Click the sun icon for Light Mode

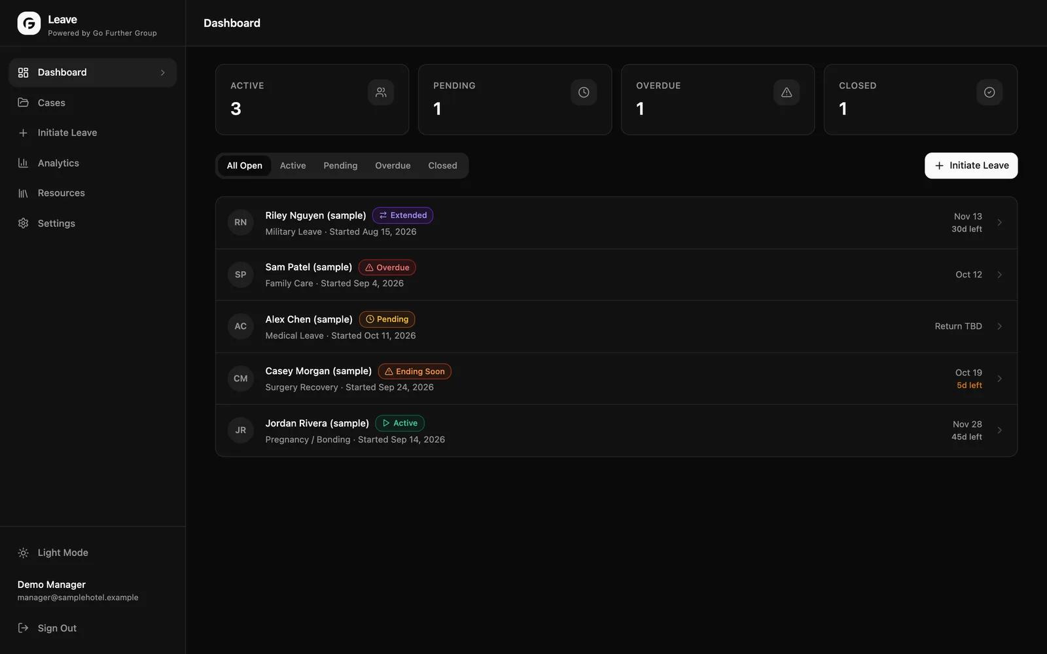click(23, 553)
